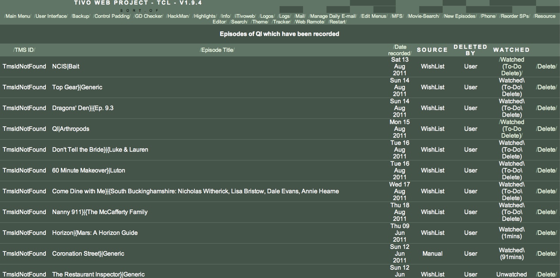
Task: Open the Edit Menus link
Action: point(373,16)
